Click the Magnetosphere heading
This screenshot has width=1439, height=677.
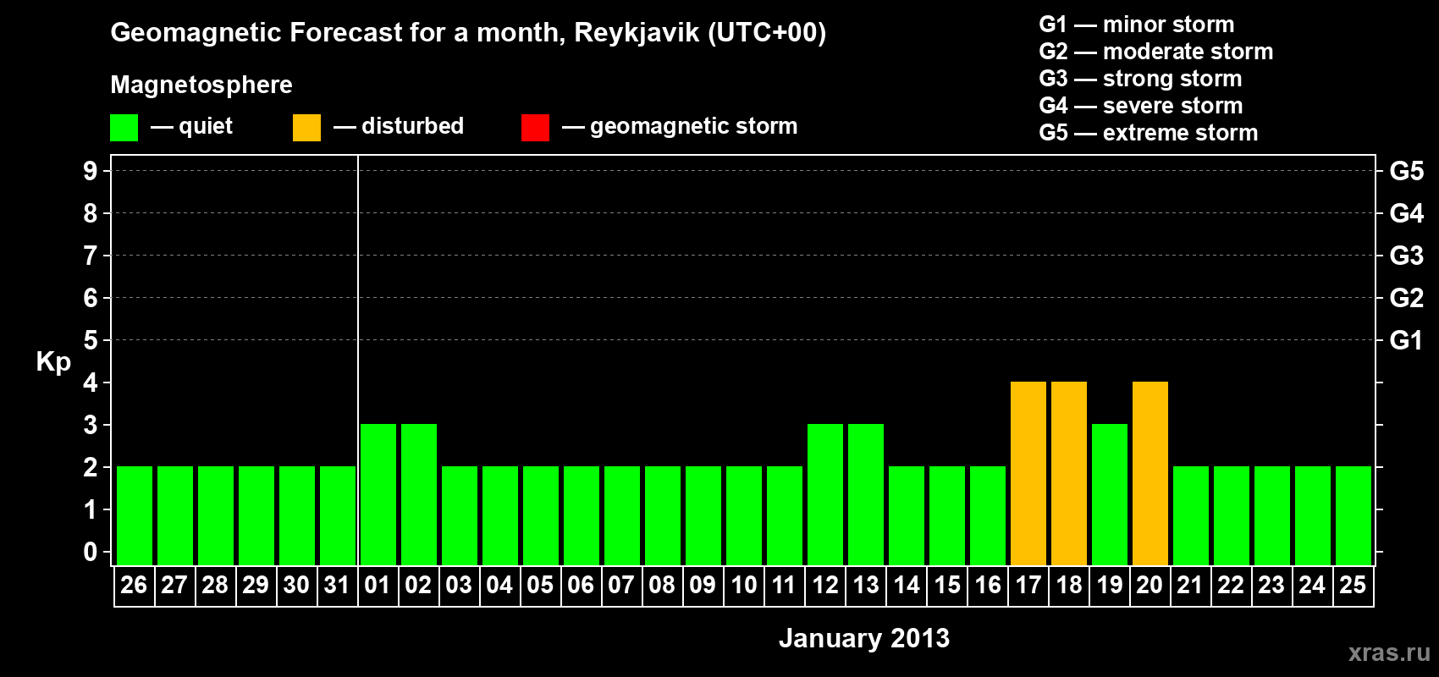click(x=201, y=85)
